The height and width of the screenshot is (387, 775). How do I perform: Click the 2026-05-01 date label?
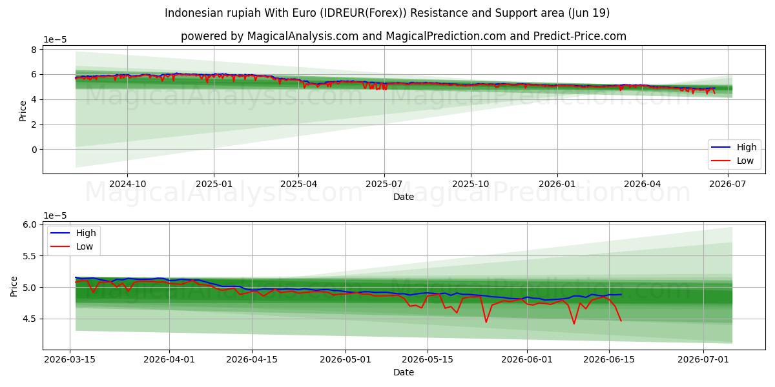click(x=346, y=360)
